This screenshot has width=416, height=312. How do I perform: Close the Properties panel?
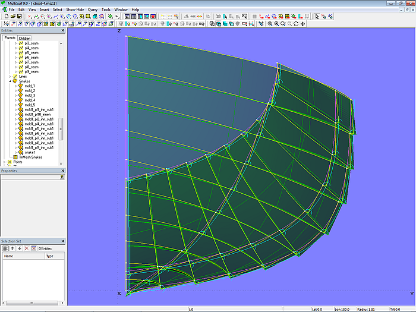62,171
